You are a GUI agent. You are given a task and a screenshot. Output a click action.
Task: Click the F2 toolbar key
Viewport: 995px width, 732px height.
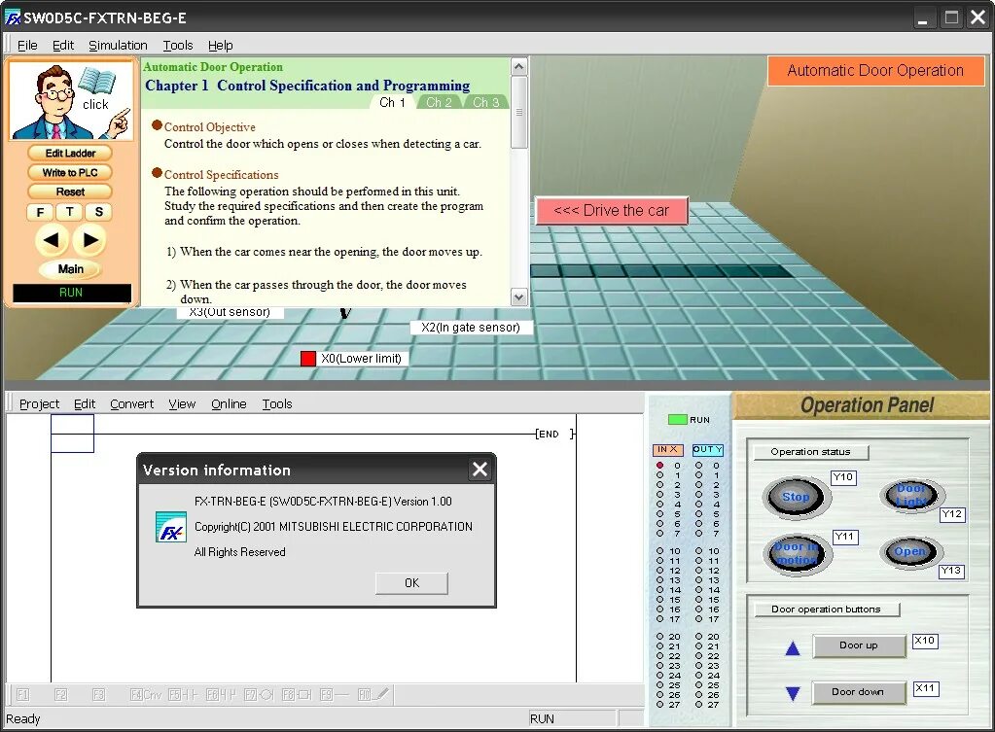61,695
